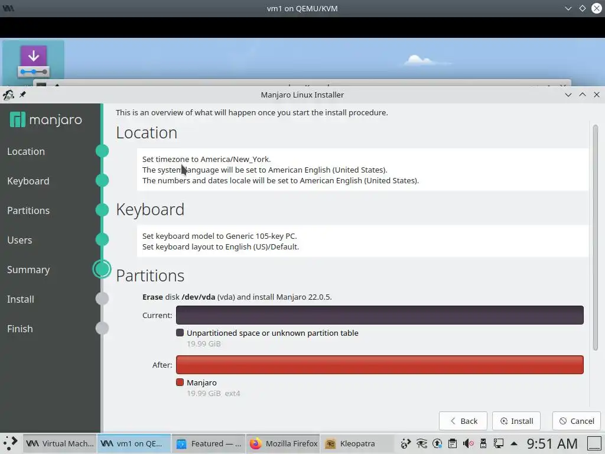Click the Partitions heading in summary
This screenshot has width=605, height=454.
[150, 275]
